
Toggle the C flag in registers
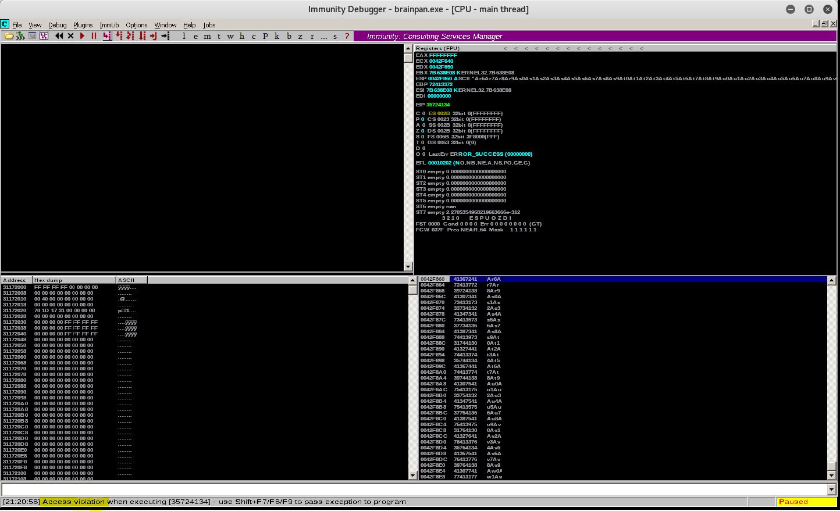coord(423,113)
